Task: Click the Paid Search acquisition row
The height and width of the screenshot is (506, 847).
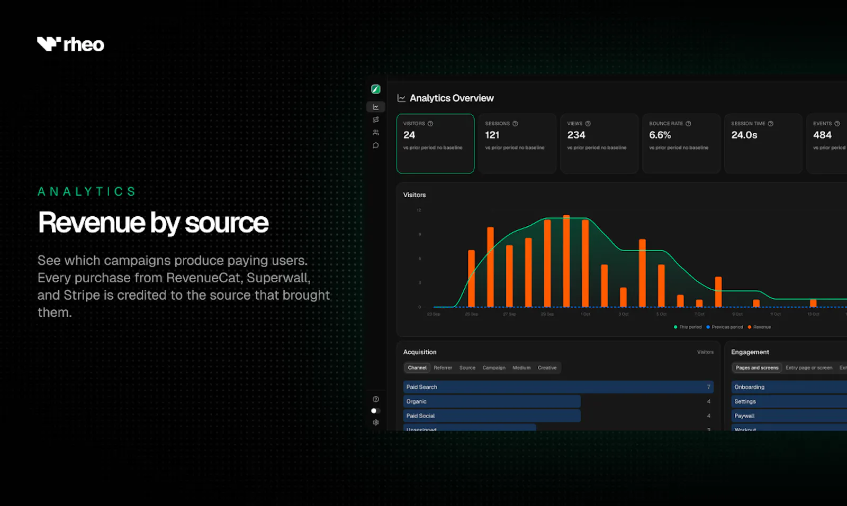Action: 558,387
